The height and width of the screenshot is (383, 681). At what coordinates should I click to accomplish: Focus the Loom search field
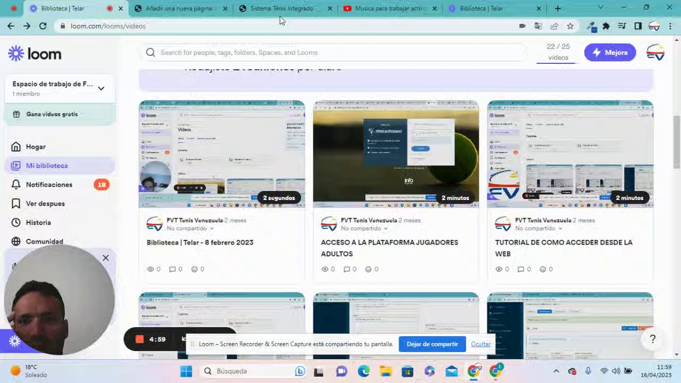pos(335,53)
